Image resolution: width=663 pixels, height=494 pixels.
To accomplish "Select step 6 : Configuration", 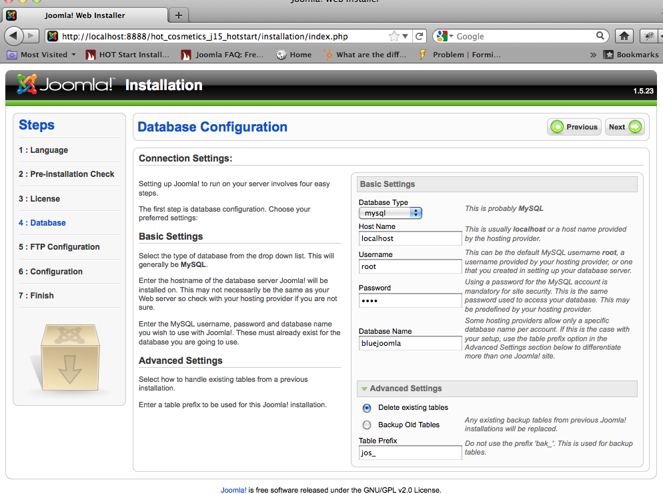I will (51, 271).
